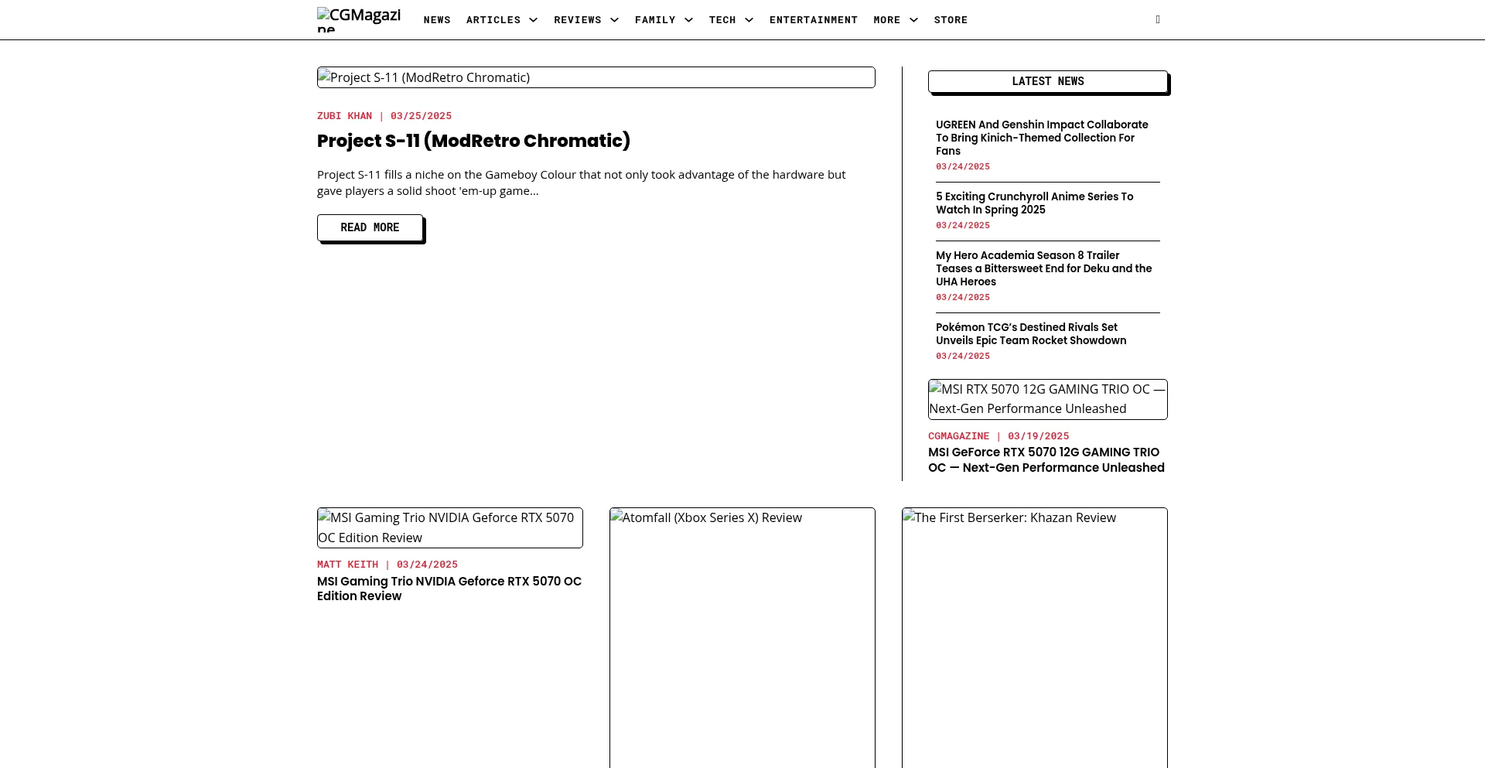Open the My Hero Academia Season 8 Trailer article
This screenshot has height=768, width=1485.
coord(1044,268)
